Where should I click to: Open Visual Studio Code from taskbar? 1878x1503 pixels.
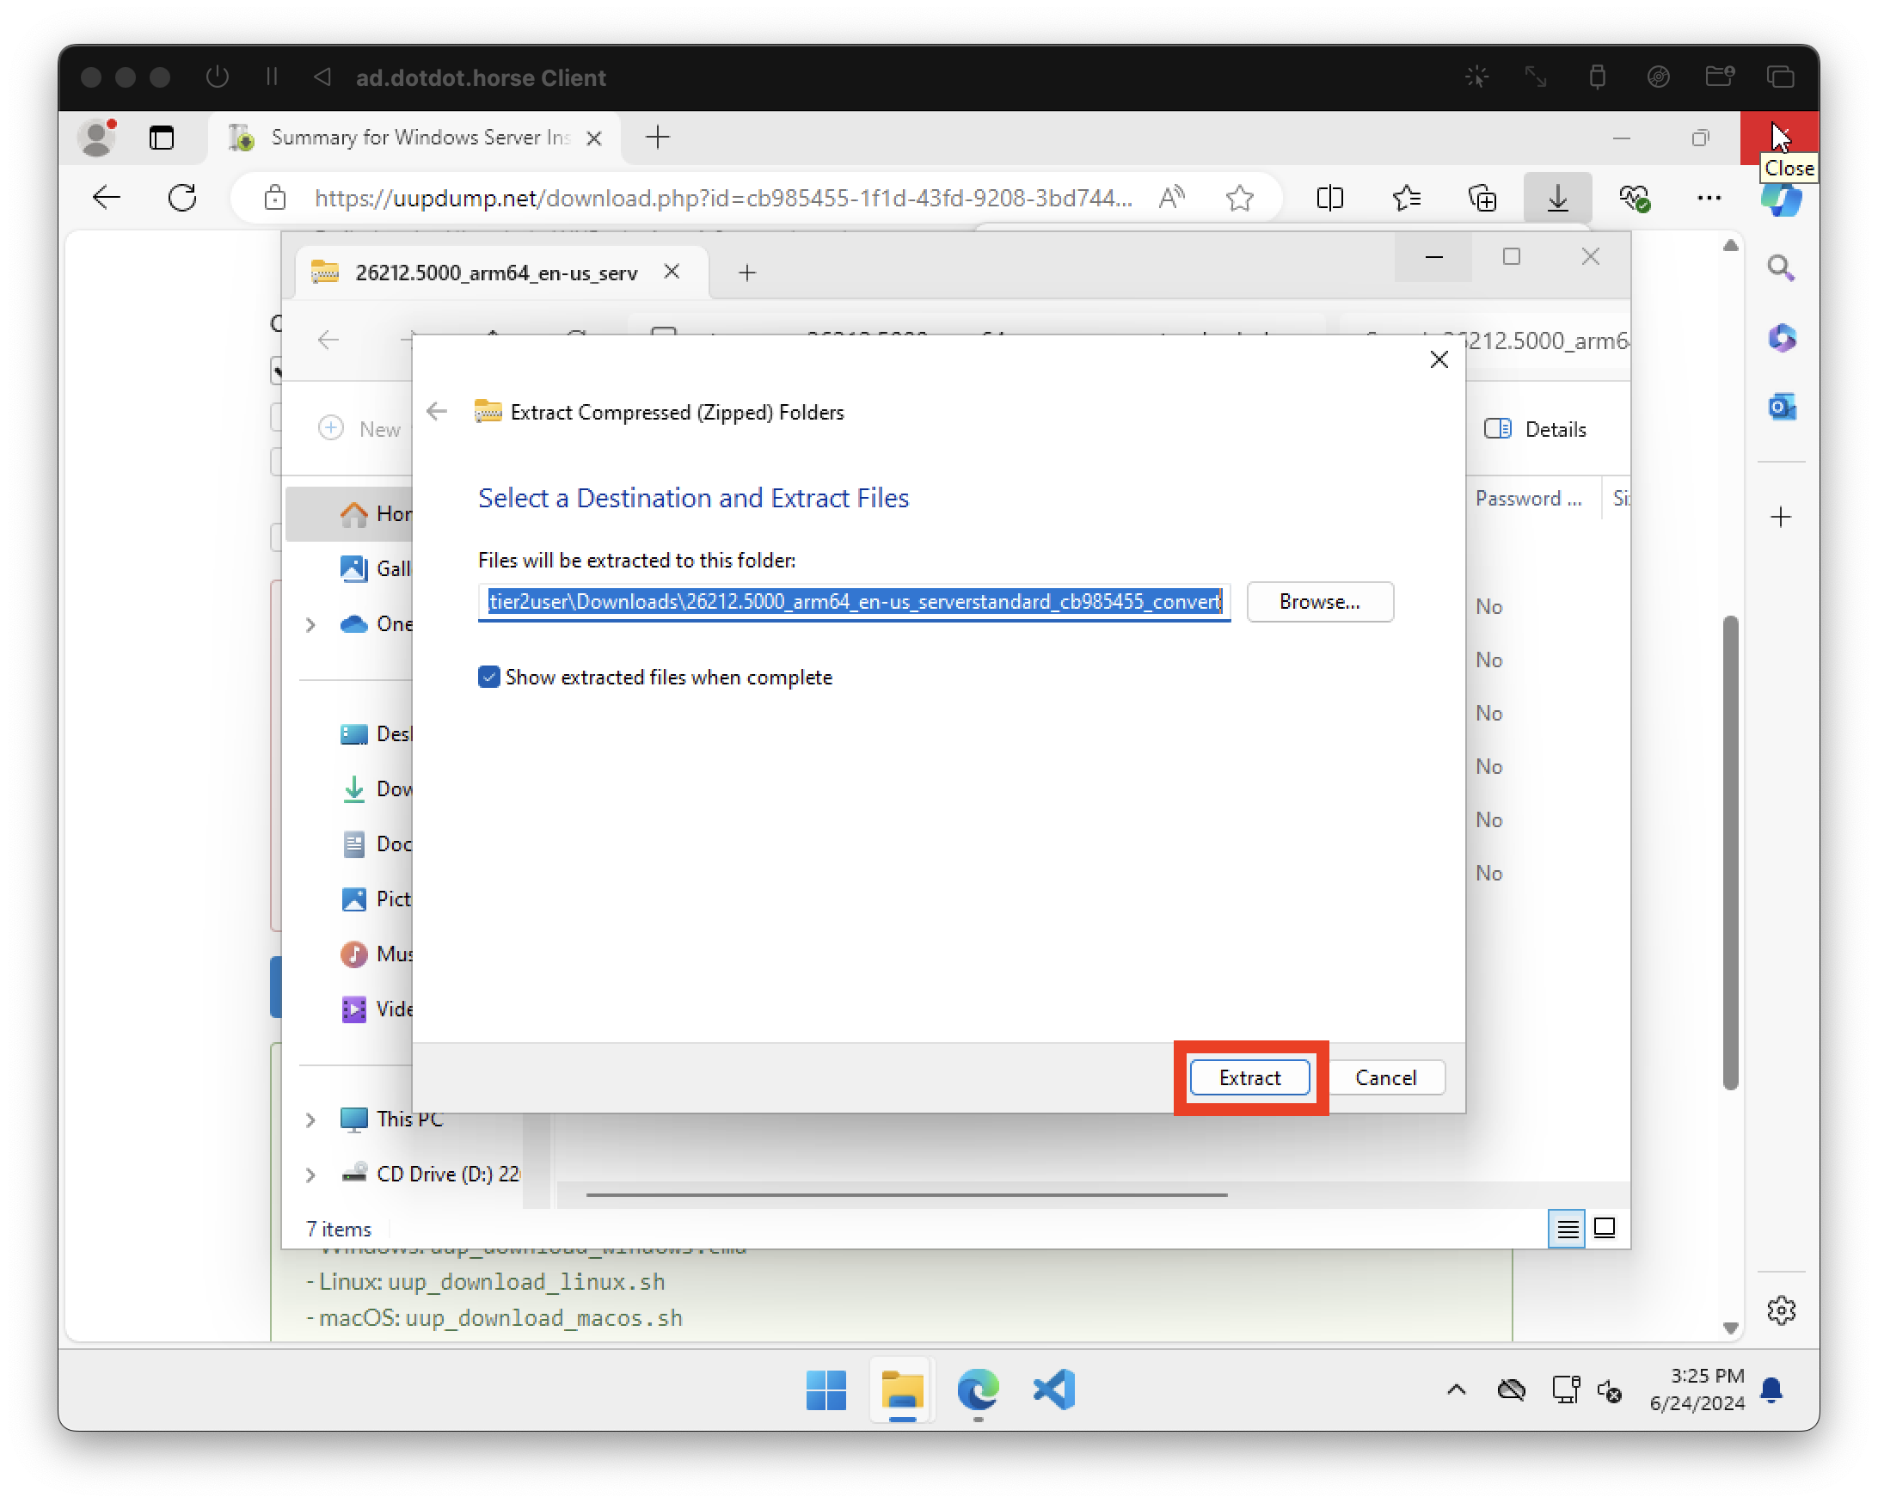(x=1053, y=1390)
